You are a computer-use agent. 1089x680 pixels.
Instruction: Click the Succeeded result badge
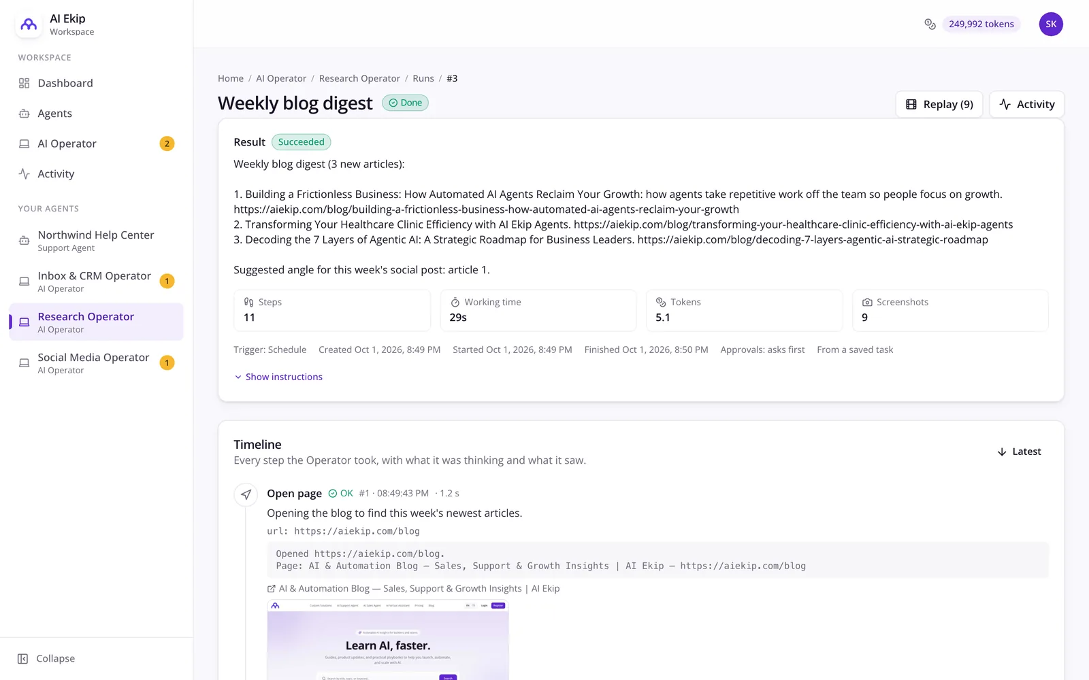302,142
